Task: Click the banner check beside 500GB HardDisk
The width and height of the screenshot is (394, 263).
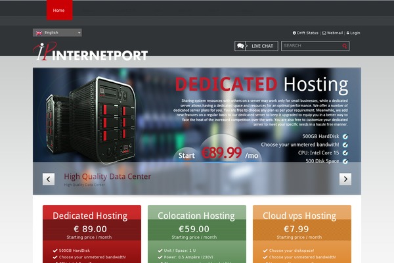Action: 345,136
